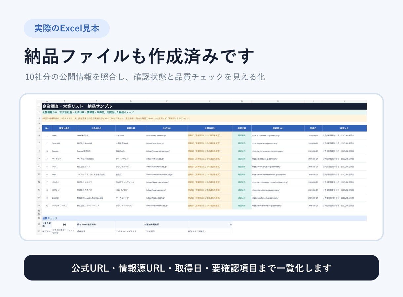403x297 pixels.
Task: Open the https://about.mercari.com/ link
Action: click(x=158, y=182)
